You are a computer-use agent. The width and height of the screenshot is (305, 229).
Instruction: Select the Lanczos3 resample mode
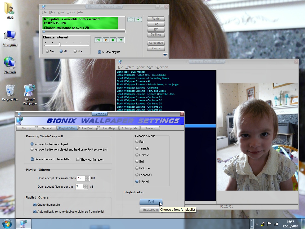137,175
